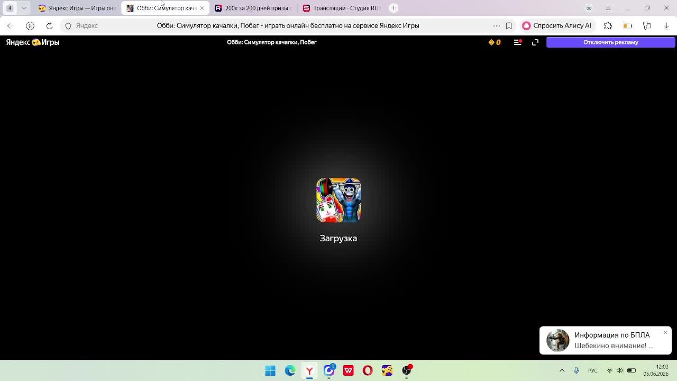677x381 pixels.
Task: Open the game coin balance indicator
Action: coord(495,42)
